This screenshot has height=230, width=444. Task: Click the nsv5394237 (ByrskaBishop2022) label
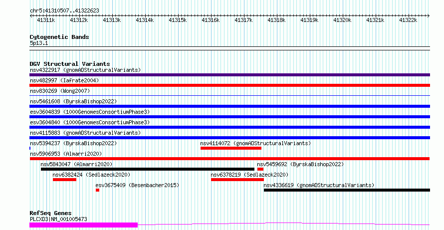[x=73, y=143]
